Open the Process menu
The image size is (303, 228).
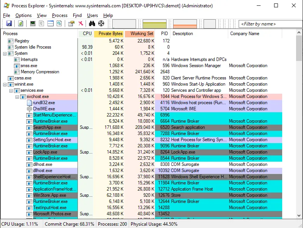click(x=60, y=15)
